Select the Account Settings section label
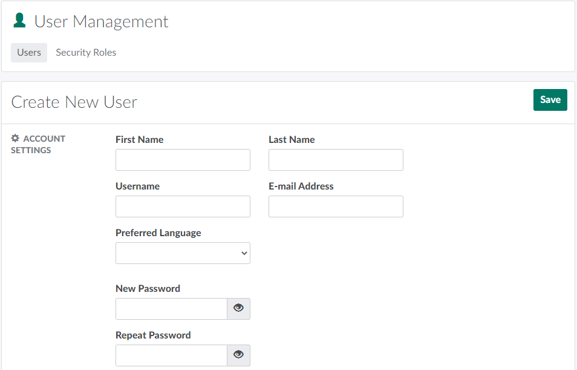Screen dimensions: 577x370 39,145
